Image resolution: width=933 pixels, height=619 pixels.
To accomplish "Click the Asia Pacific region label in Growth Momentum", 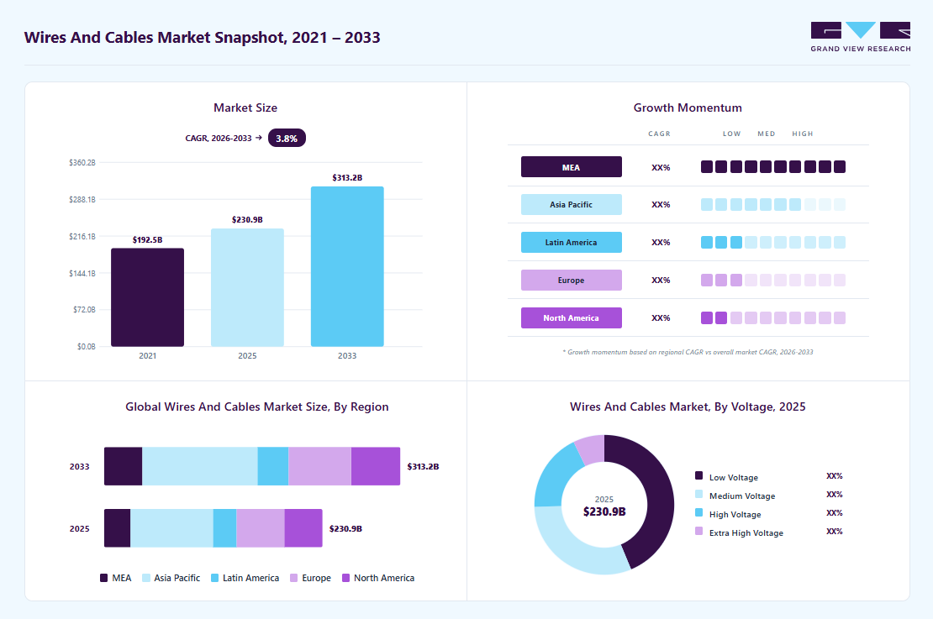I will [572, 205].
